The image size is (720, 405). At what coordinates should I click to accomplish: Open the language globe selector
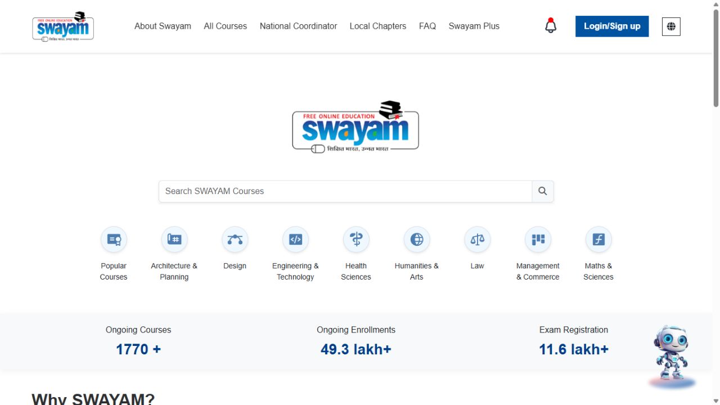(x=671, y=26)
